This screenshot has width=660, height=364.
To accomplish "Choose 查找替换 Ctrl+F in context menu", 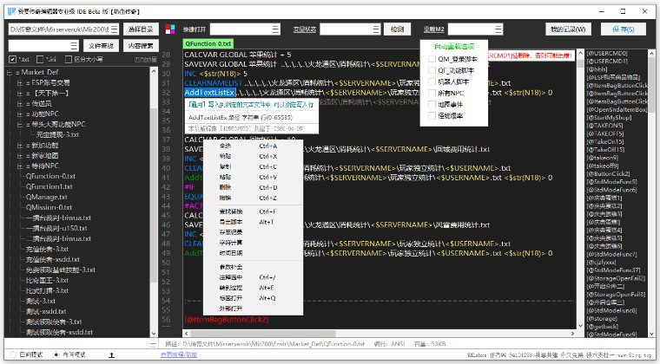I will [x=253, y=211].
